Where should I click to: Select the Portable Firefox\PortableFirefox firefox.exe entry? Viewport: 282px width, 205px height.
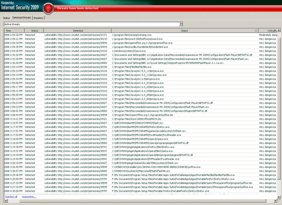tap(161, 191)
